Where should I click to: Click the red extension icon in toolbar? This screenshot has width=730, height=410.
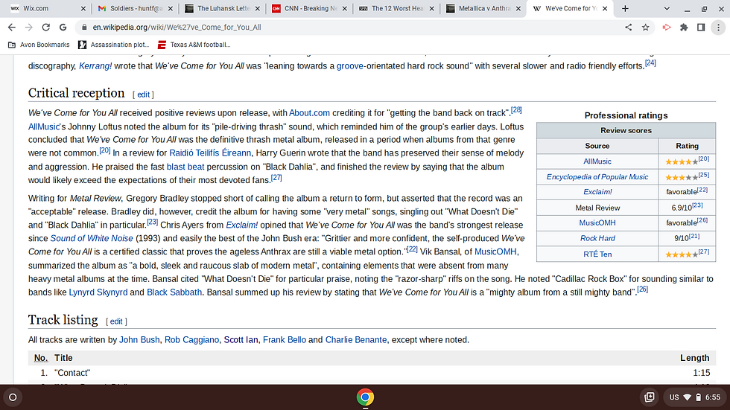[x=667, y=28]
